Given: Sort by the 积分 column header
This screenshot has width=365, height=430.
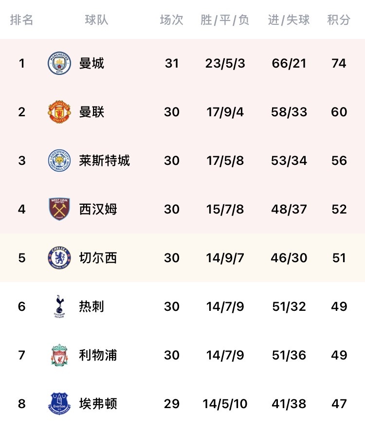Looking at the screenshot, I should tap(339, 20).
